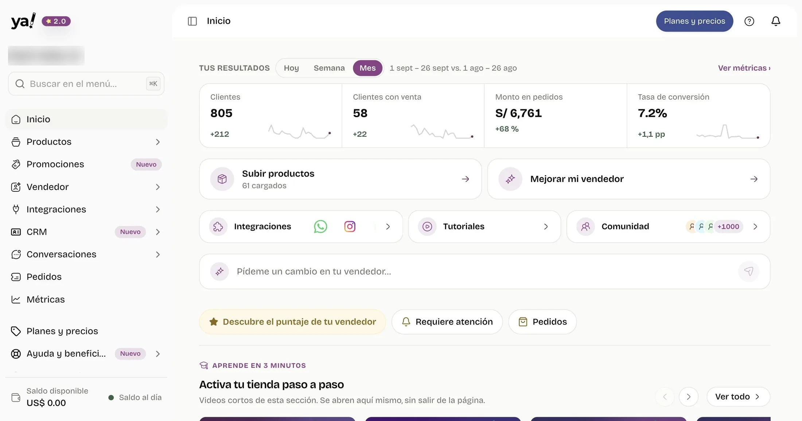Viewport: 802px width, 421px height.
Task: Expand the Ayuda y beneficios chevron
Action: pyautogui.click(x=157, y=354)
